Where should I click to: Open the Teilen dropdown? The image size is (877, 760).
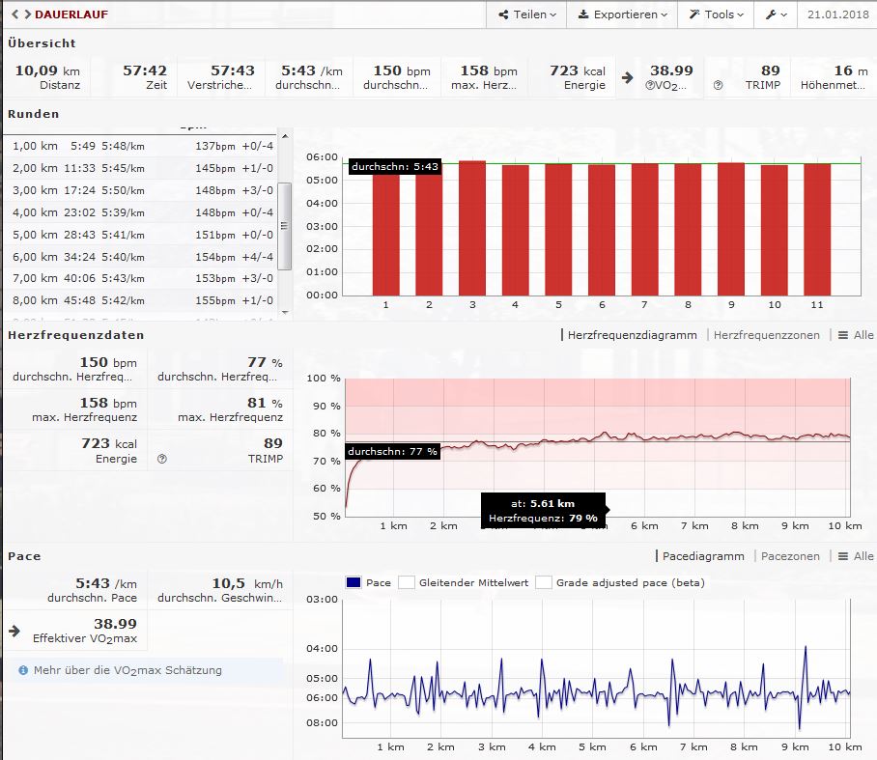click(527, 14)
